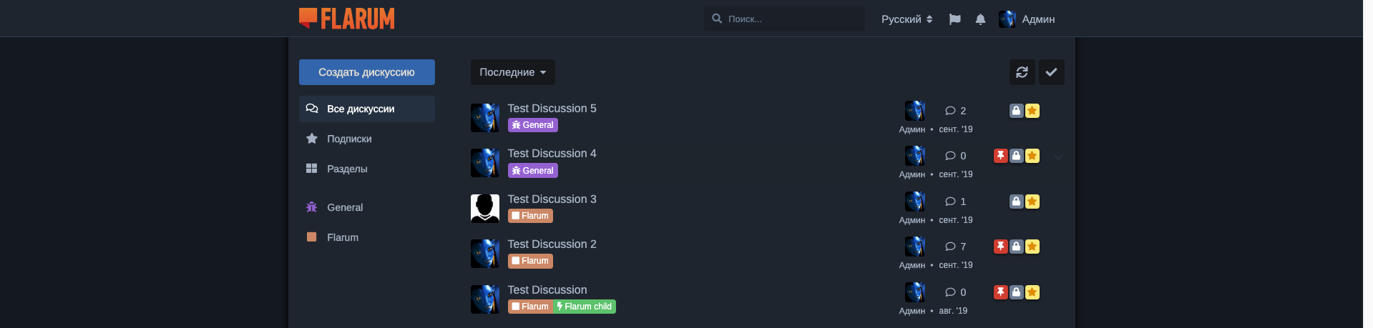The width and height of the screenshot is (1373, 328).
Task: Click the Поиск search field
Action: click(784, 19)
